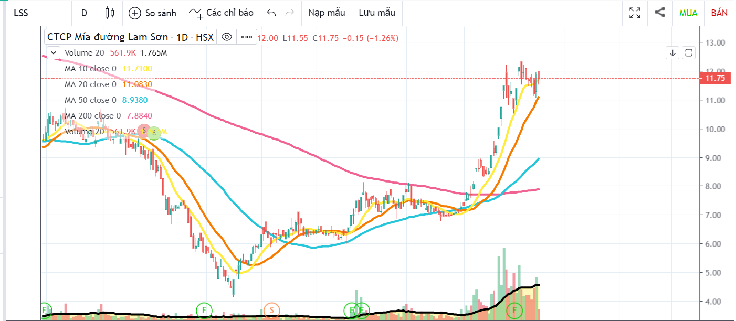Click the L11.55 low value text
Viewport: 736px width, 321px height.
pos(296,38)
